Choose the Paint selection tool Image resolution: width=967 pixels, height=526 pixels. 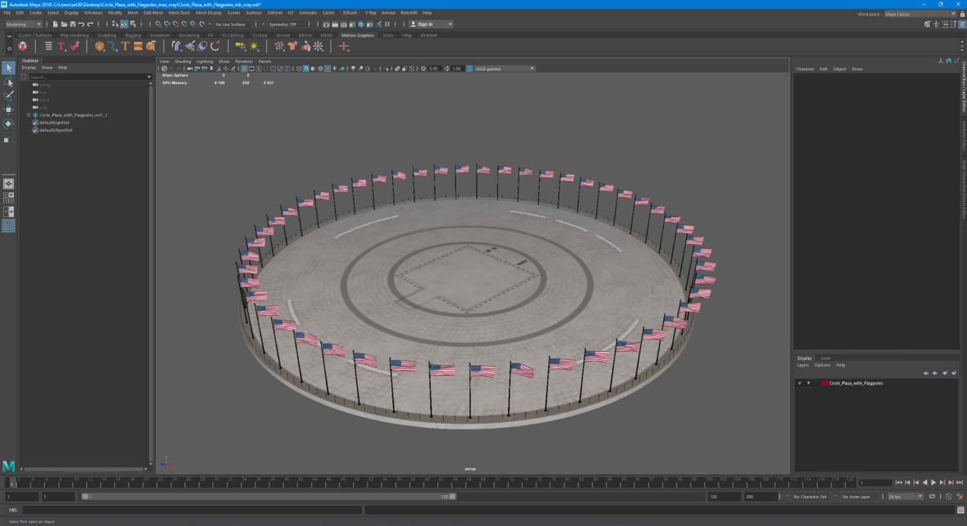click(x=9, y=96)
